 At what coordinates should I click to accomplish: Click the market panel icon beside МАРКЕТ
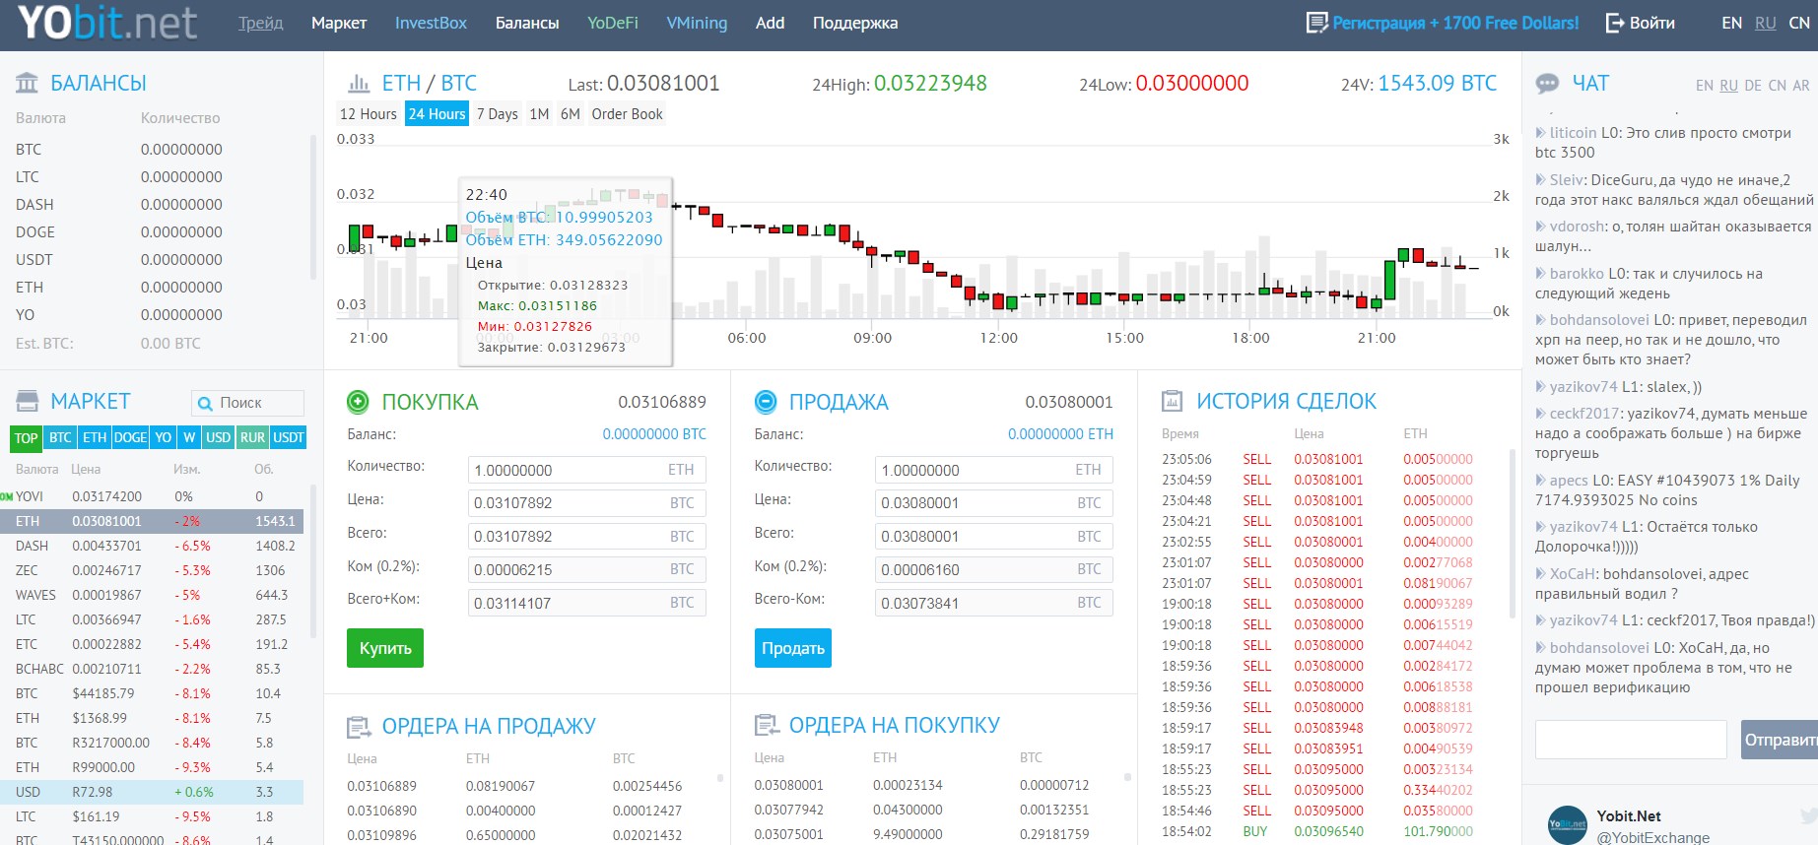[x=28, y=401]
